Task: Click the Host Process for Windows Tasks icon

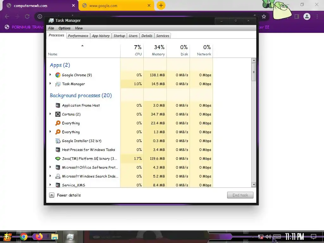Action: pyautogui.click(x=58, y=150)
